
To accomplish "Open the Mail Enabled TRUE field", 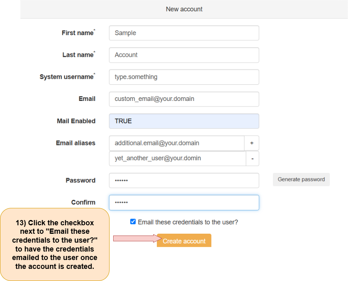I will (184, 121).
